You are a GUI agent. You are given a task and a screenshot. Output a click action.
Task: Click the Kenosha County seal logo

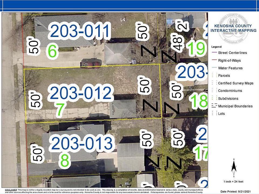coord(233,29)
